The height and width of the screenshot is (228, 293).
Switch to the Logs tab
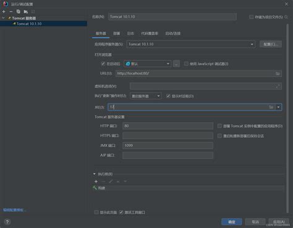coord(130,33)
